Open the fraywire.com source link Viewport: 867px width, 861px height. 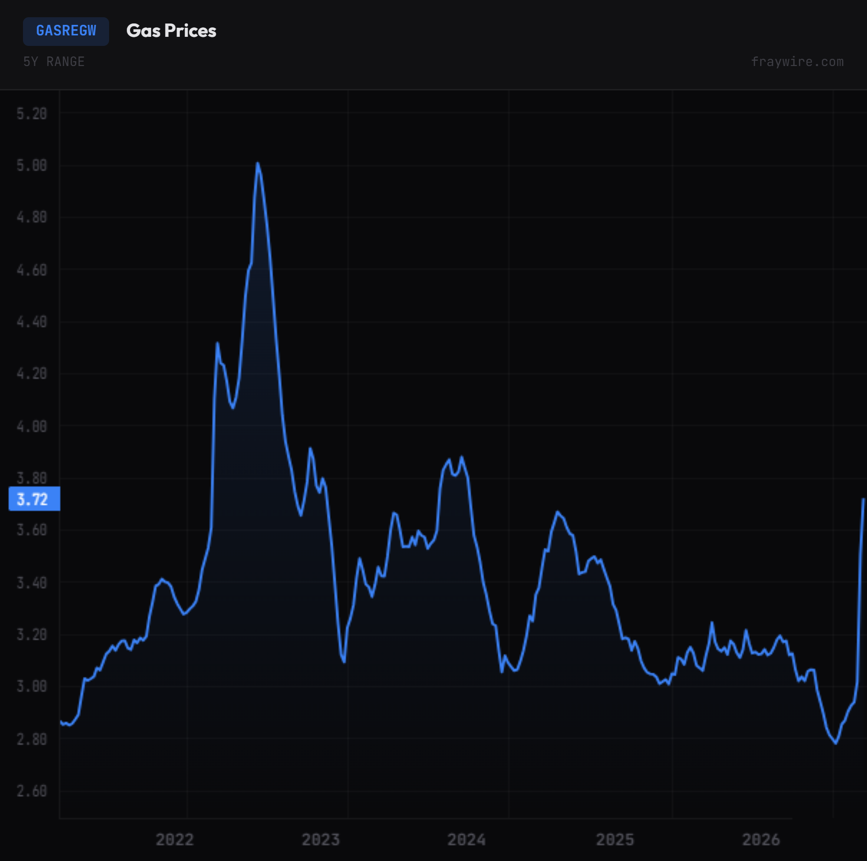[x=797, y=62]
